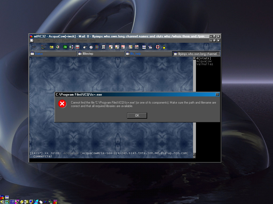This screenshot has width=273, height=204.
Task: Open the File menu
Action: click(x=38, y=40)
